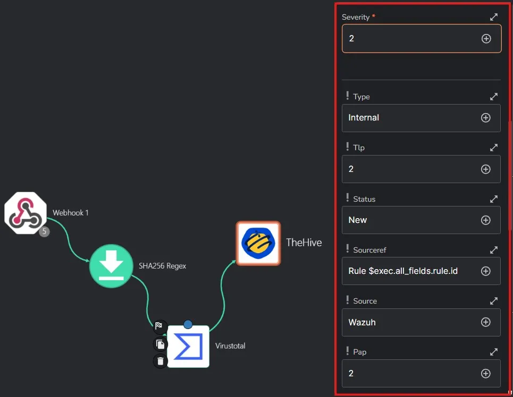This screenshot has width=513, height=397.
Task: Click the copy icon beside Virustotal
Action: click(160, 344)
